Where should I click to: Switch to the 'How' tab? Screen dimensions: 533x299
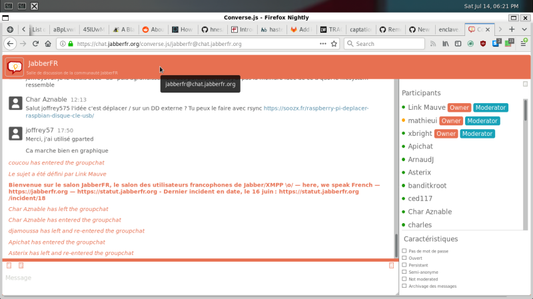tap(183, 29)
